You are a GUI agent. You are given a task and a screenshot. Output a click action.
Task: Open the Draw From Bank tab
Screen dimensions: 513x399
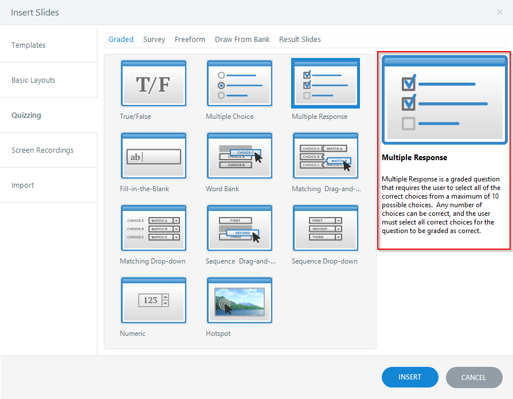point(242,39)
